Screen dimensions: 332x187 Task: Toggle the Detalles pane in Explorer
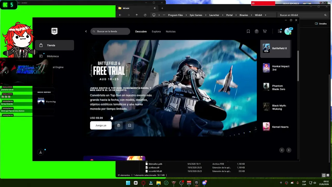pyautogui.click(x=321, y=24)
